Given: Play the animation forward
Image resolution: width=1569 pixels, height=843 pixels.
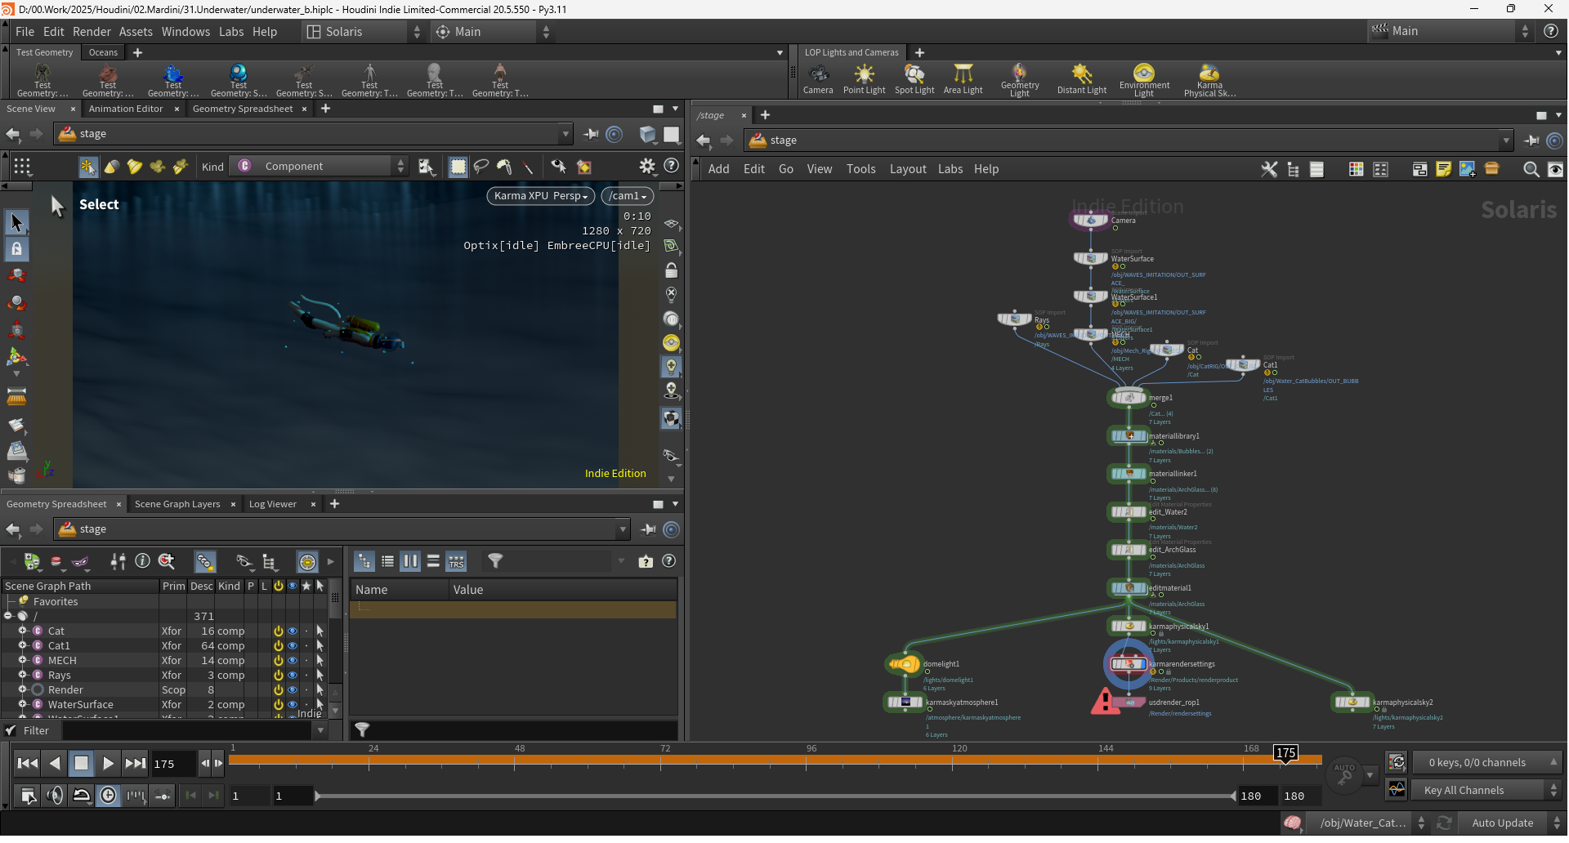Looking at the screenshot, I should (x=108, y=764).
